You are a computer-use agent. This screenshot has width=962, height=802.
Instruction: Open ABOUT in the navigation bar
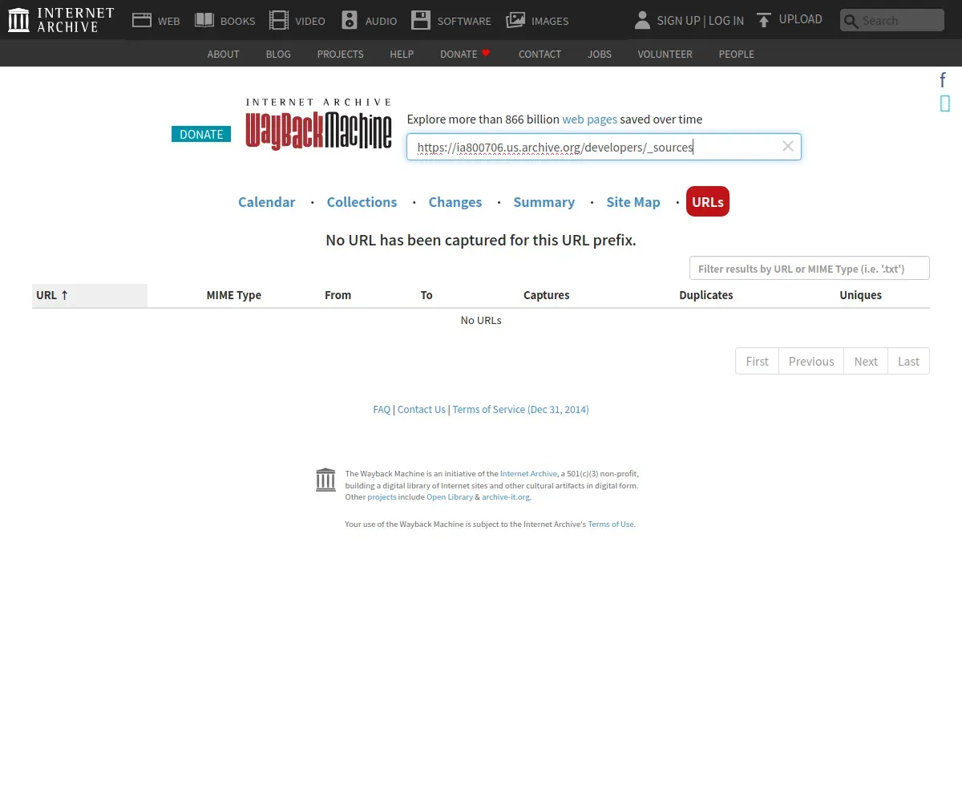(x=223, y=54)
